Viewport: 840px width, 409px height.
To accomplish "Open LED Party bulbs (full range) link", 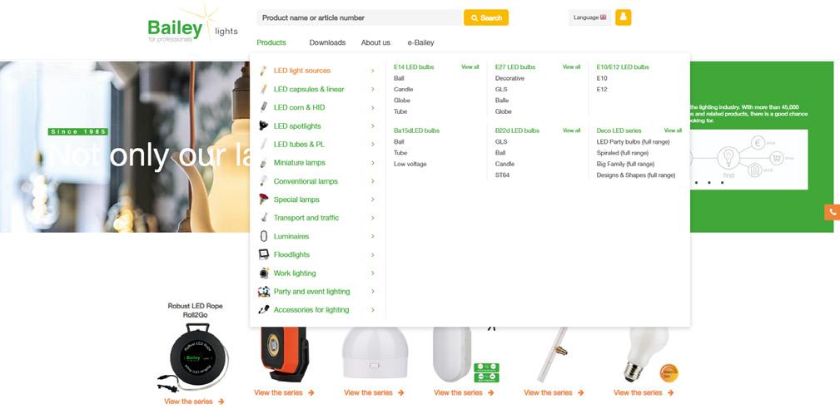I will coord(634,141).
